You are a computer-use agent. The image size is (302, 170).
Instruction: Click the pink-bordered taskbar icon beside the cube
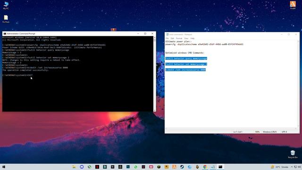[x=151, y=167]
